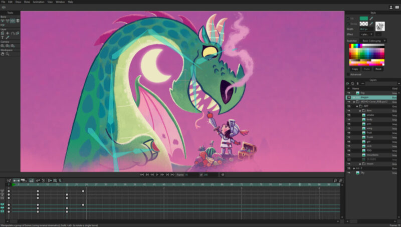Hide the smoke layer
Image resolution: width=401 pixels, height=227 pixels.
pos(349,115)
